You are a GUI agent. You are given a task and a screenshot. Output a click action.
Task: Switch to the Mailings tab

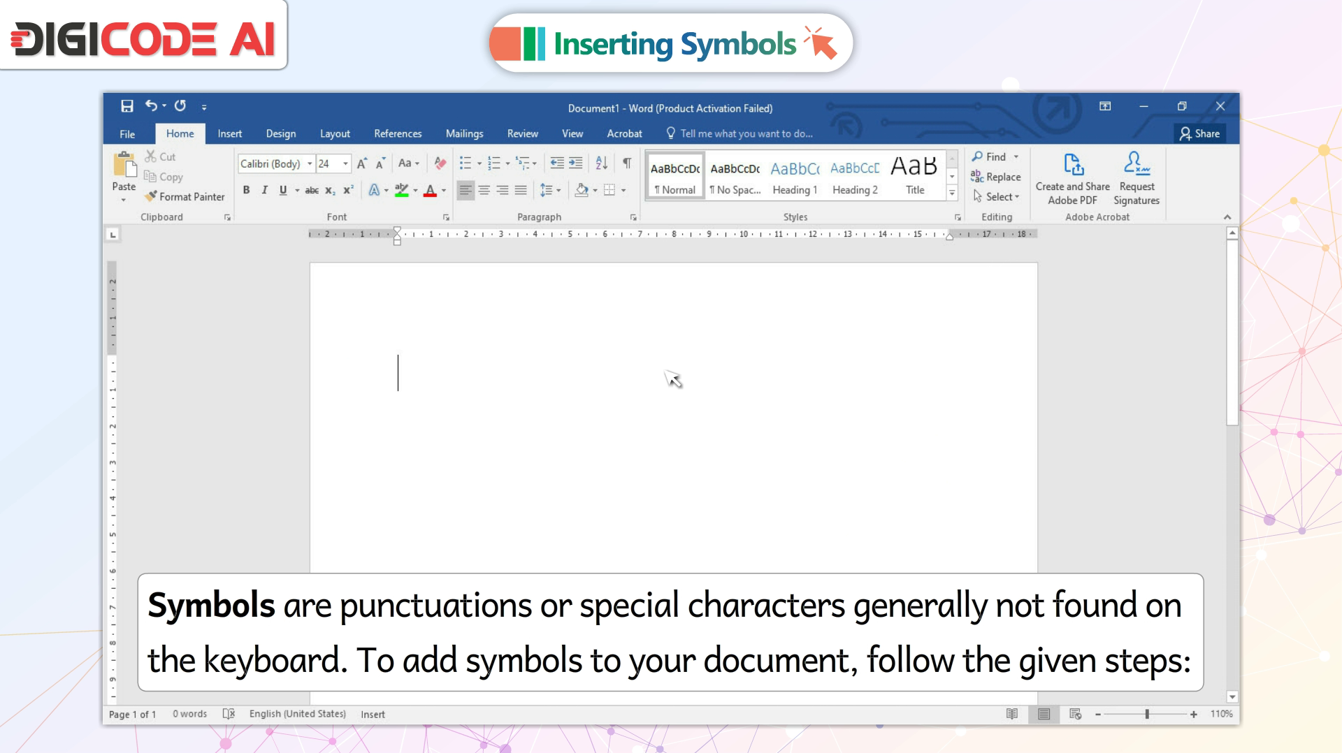pyautogui.click(x=464, y=133)
